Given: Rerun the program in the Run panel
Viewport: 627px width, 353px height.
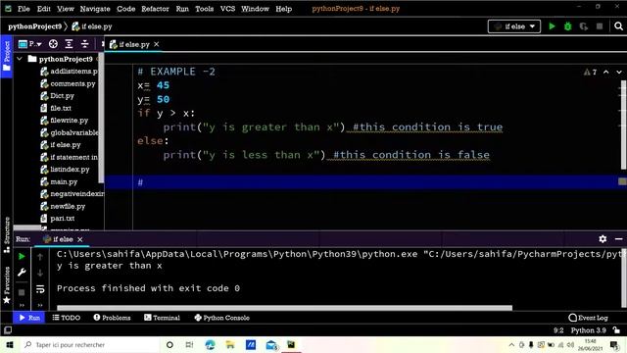Looking at the screenshot, I should click(x=22, y=256).
